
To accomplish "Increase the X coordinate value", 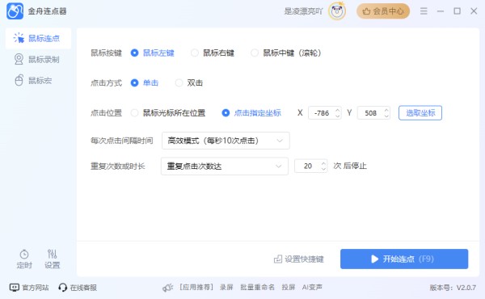I will [x=337, y=110].
